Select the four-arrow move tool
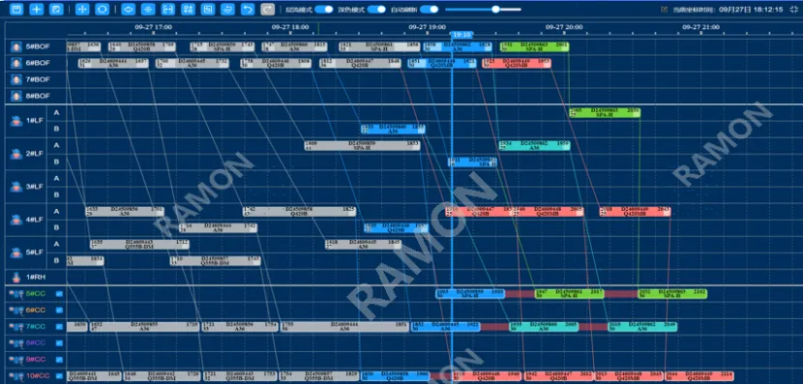This screenshot has width=804, height=385. (x=82, y=10)
